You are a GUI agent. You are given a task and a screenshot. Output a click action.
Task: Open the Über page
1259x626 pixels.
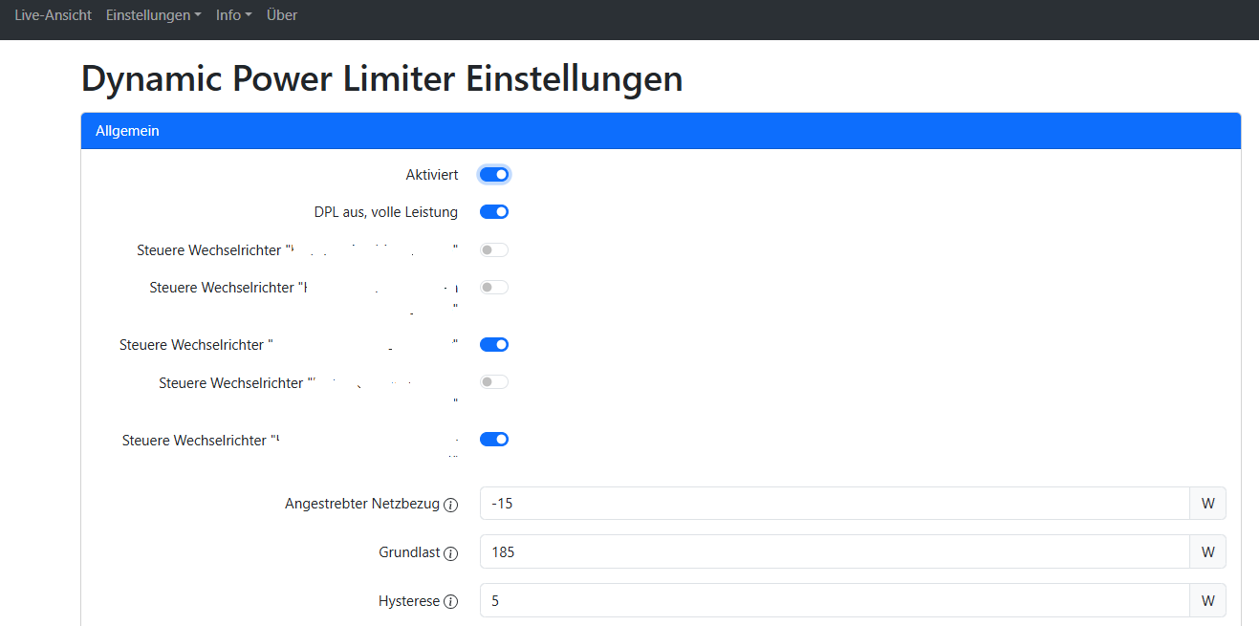tap(282, 15)
